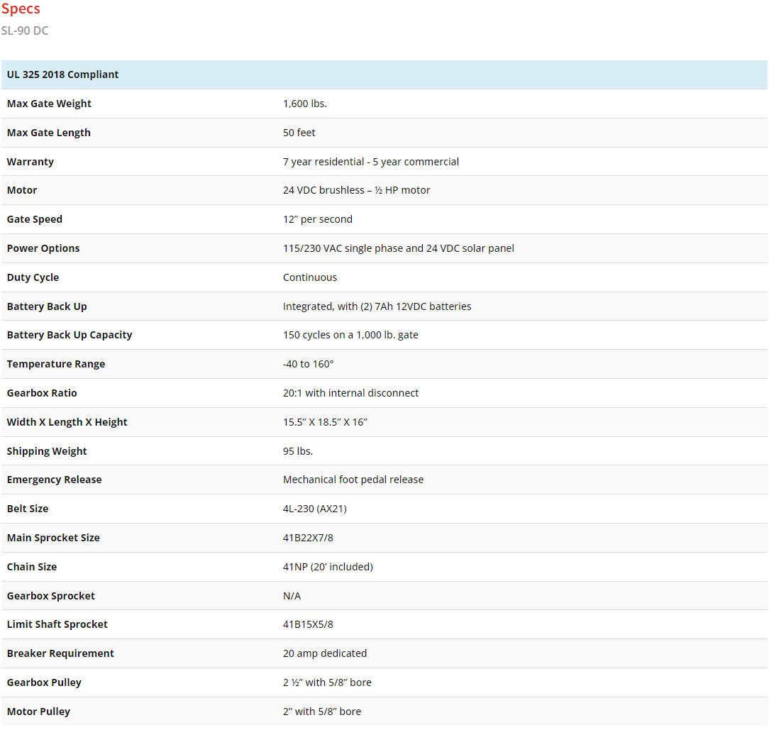Click the '1,600 lbs.' value
Viewport: 769px width, 730px height.
[304, 104]
